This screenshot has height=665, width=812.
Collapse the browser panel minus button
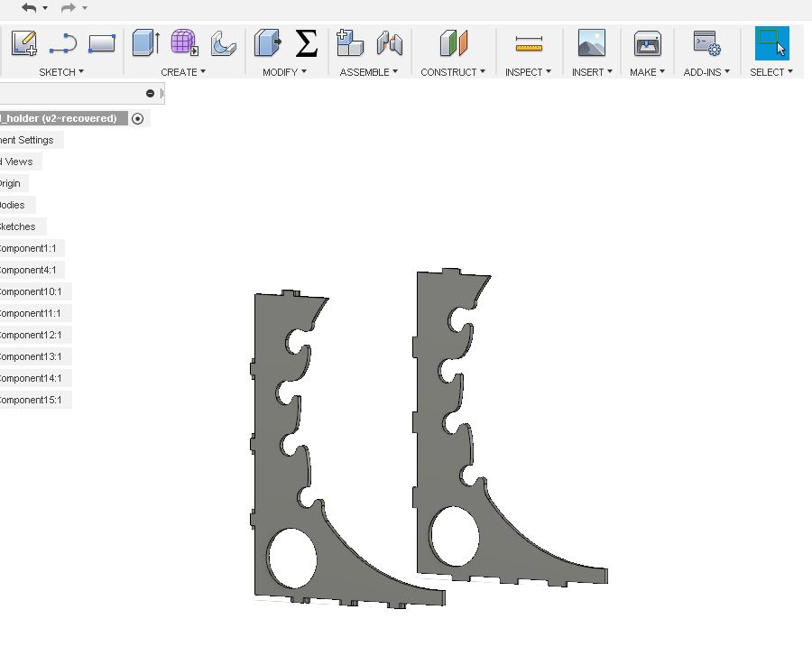click(x=150, y=93)
